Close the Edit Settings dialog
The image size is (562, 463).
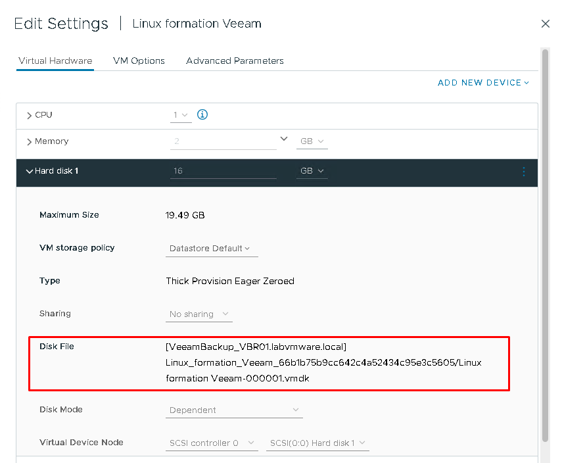coord(545,24)
